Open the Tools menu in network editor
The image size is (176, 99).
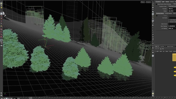click(x=170, y=51)
